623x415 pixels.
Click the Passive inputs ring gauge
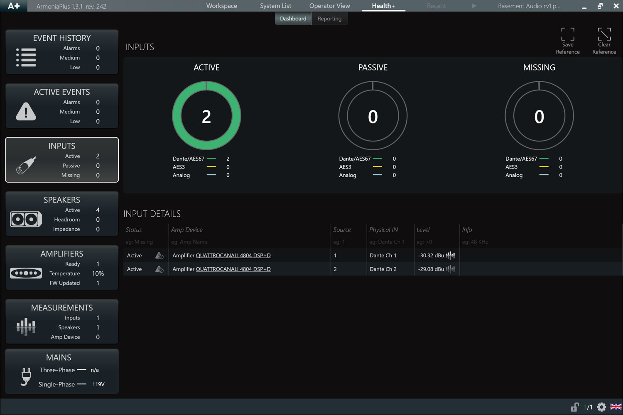click(x=373, y=116)
